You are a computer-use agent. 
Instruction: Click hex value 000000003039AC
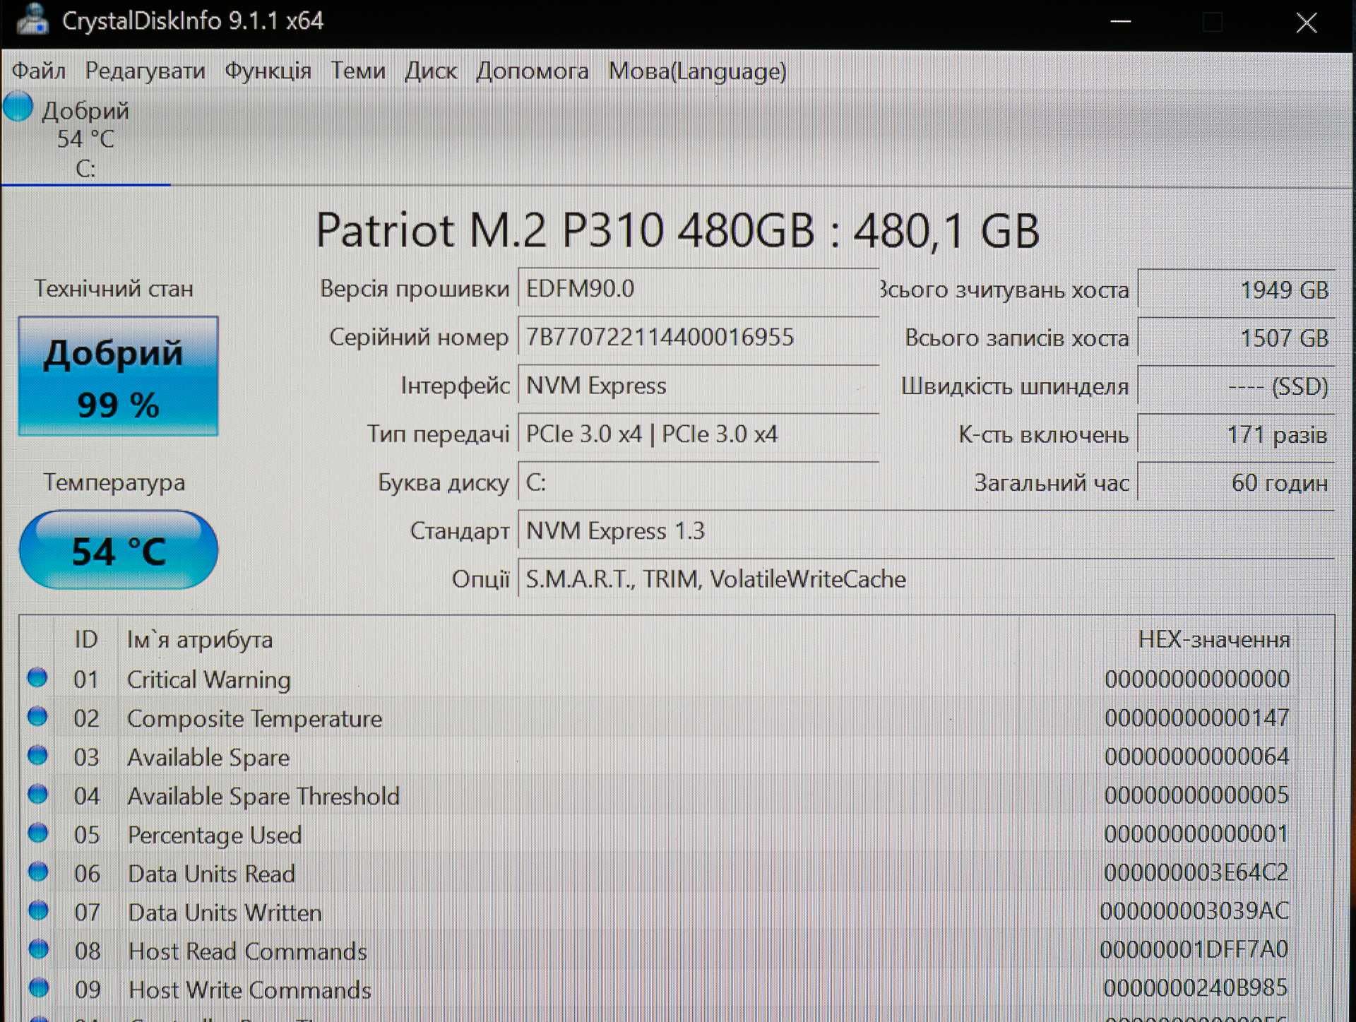[x=1194, y=911]
